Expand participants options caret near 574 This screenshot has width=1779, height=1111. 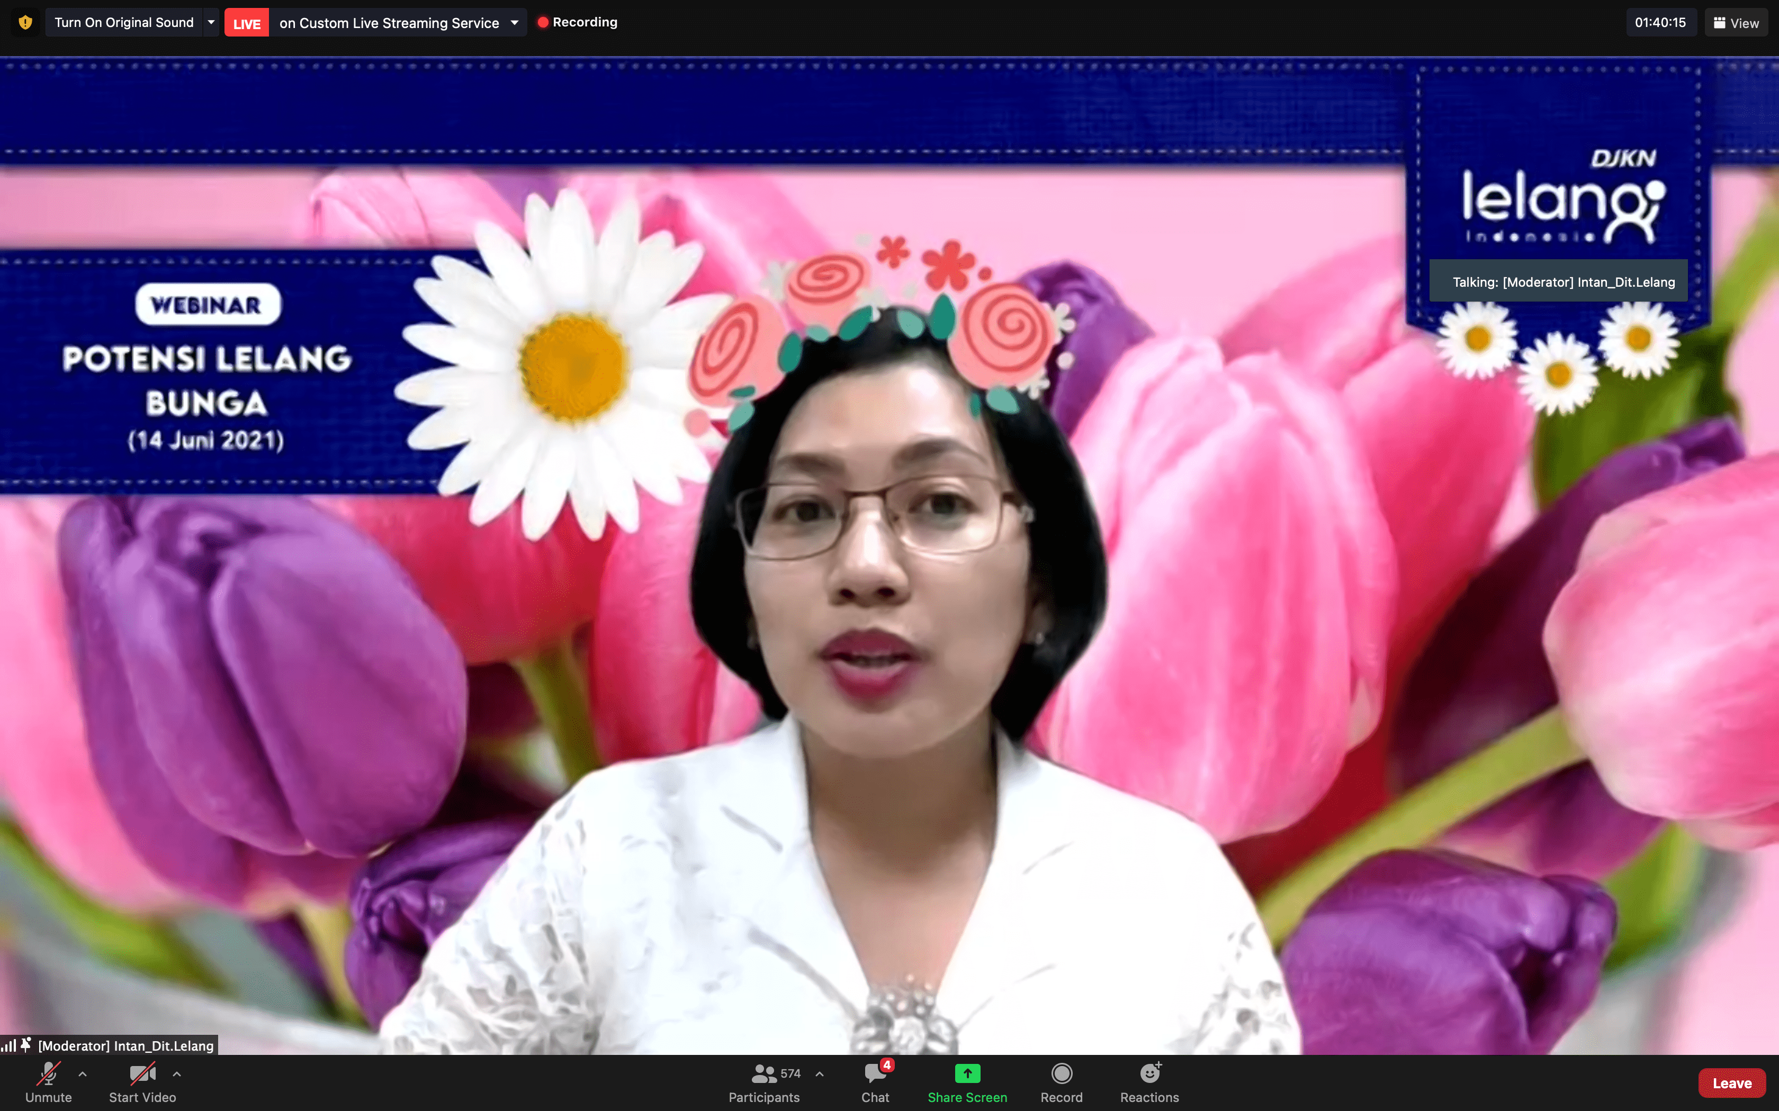[820, 1073]
